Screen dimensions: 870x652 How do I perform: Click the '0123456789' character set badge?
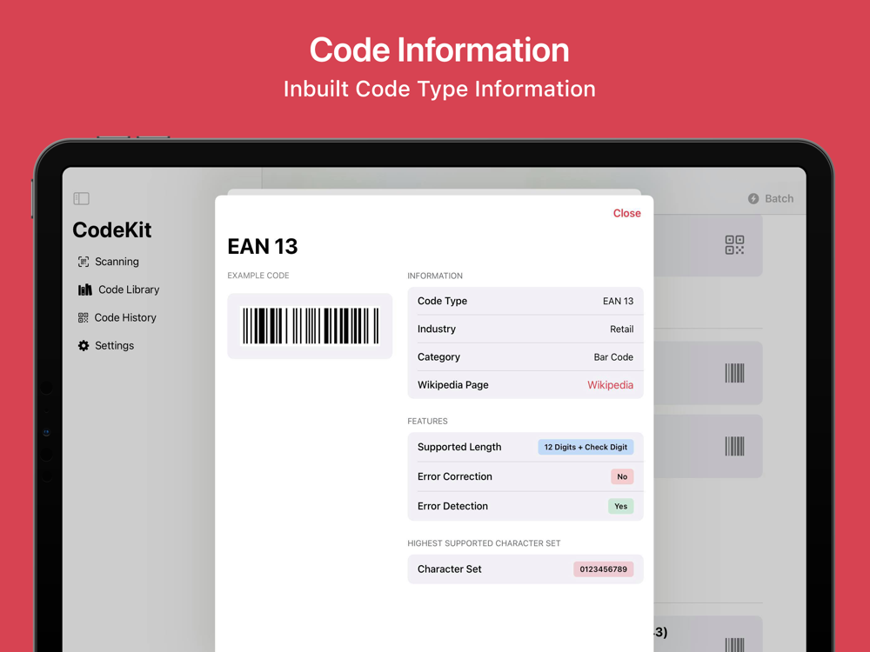[x=604, y=569]
